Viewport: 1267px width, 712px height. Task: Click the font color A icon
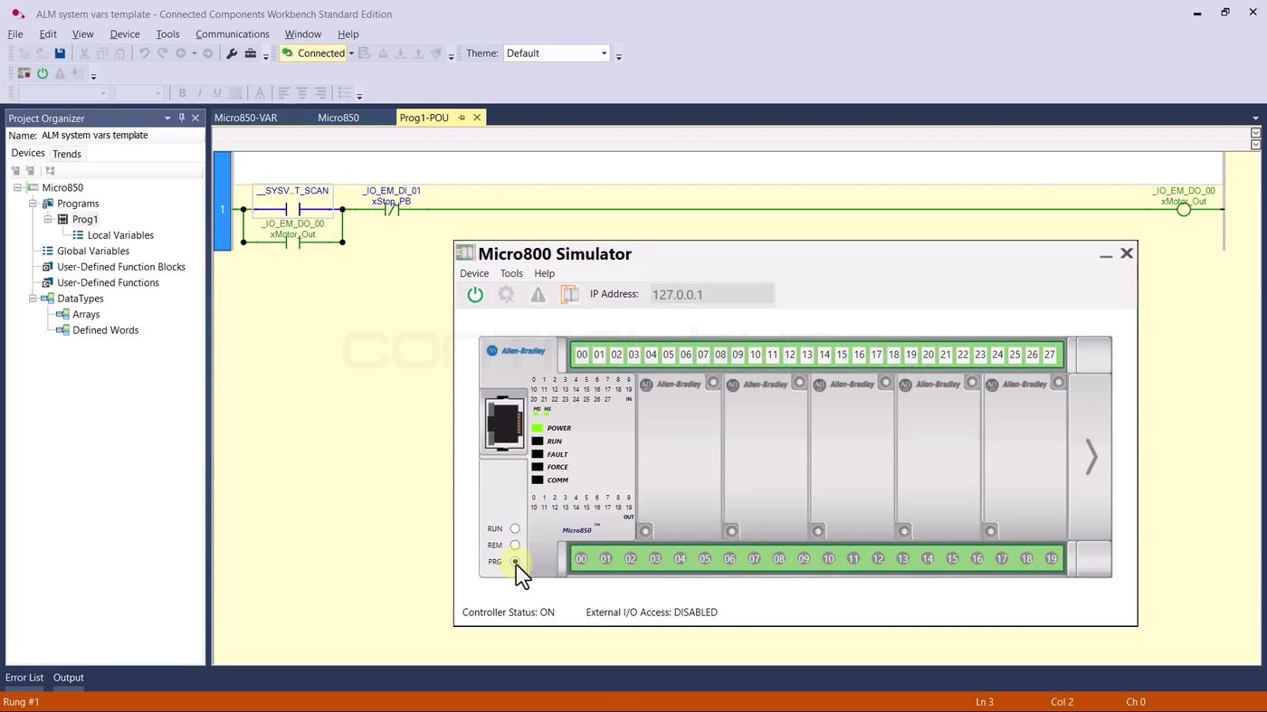point(260,93)
